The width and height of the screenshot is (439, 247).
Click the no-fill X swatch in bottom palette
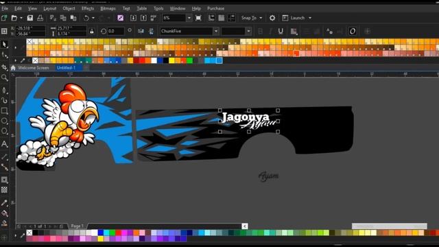click(x=29, y=233)
